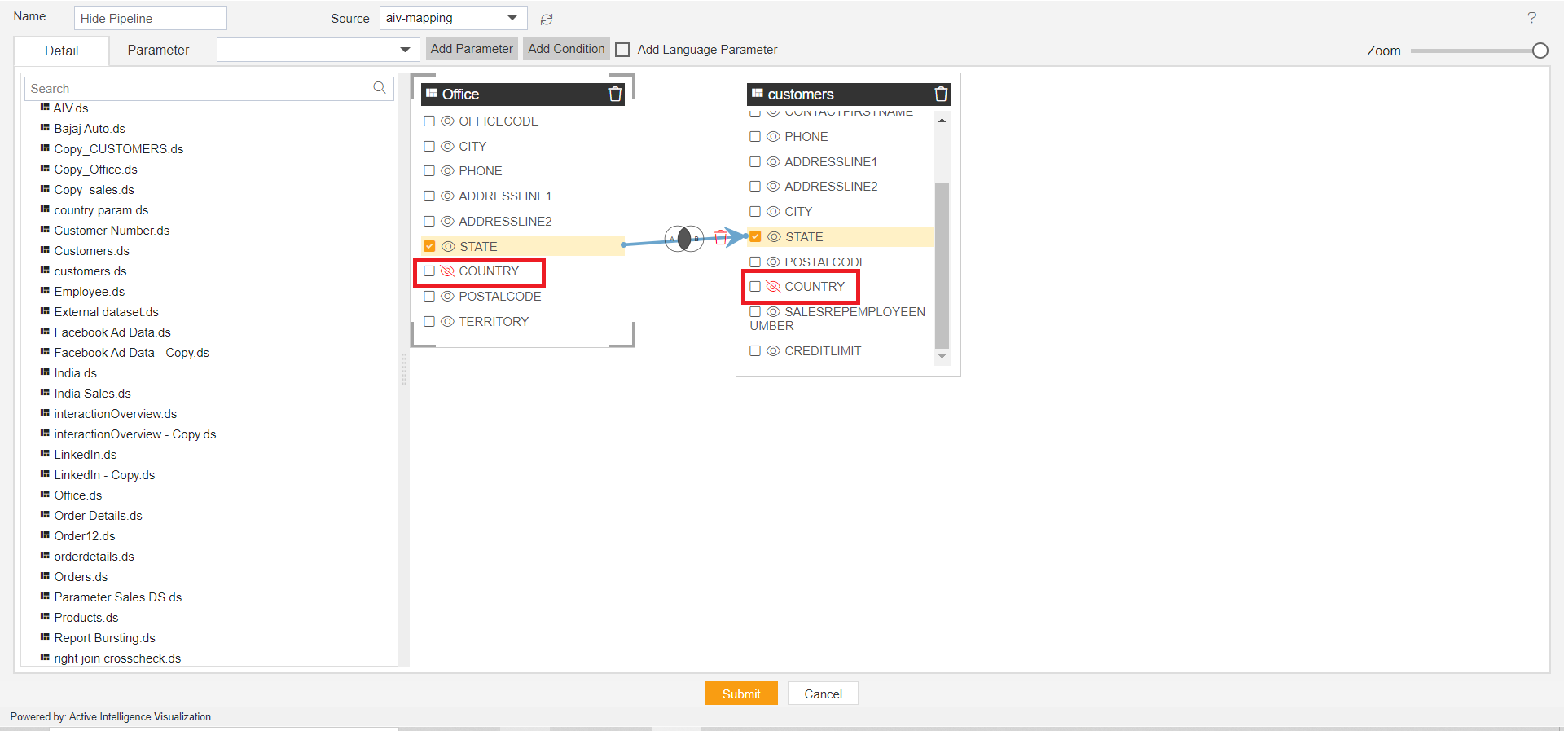
Task: Switch to the Detail tab
Action: click(x=62, y=51)
